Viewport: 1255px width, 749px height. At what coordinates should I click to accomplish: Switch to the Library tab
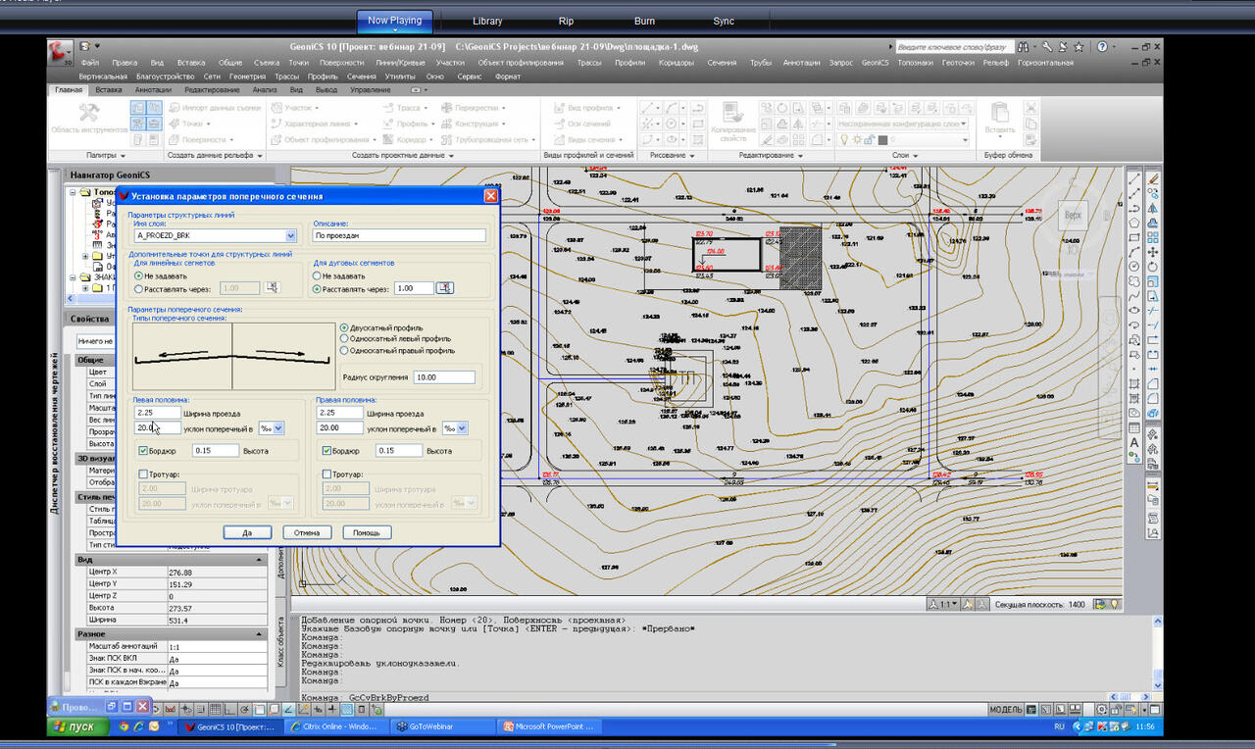pyautogui.click(x=487, y=21)
